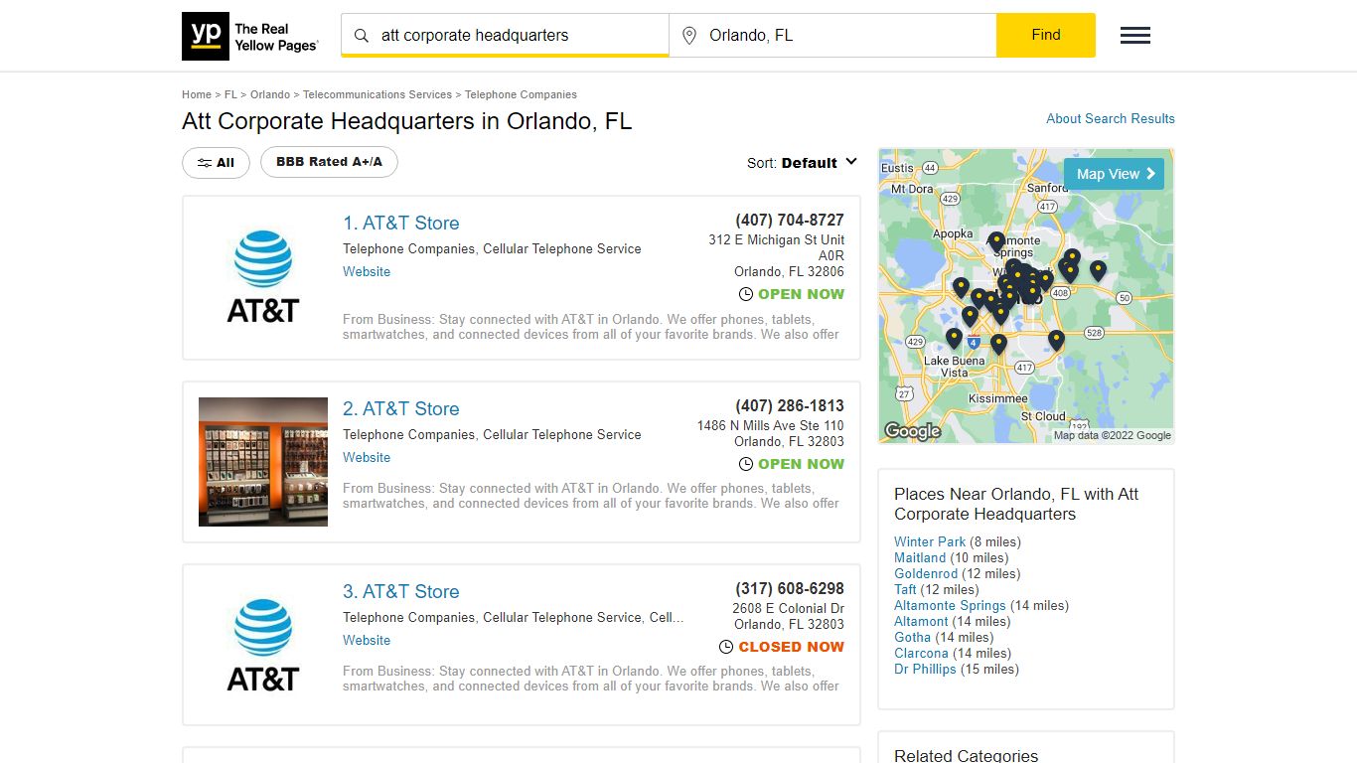Click the yellow Find button

coord(1046,35)
